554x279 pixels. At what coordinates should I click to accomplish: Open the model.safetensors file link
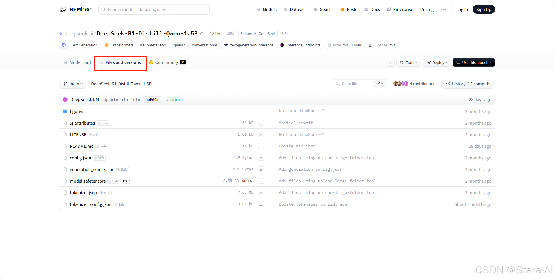(x=88, y=181)
